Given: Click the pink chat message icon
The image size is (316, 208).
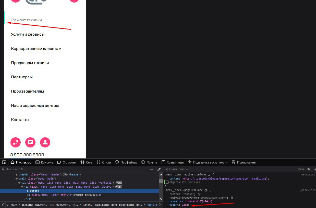Looking at the screenshot, I should [30, 142].
